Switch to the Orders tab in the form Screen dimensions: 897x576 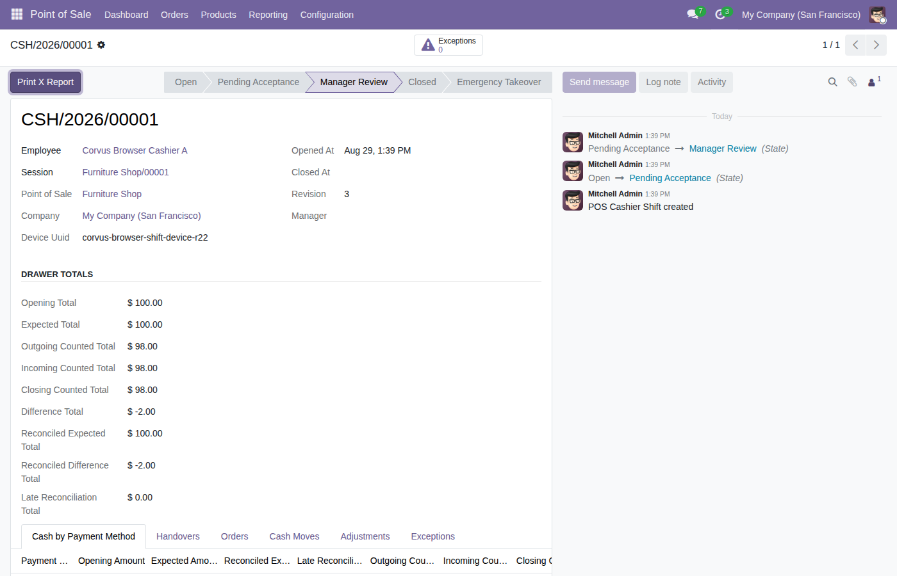coord(235,536)
